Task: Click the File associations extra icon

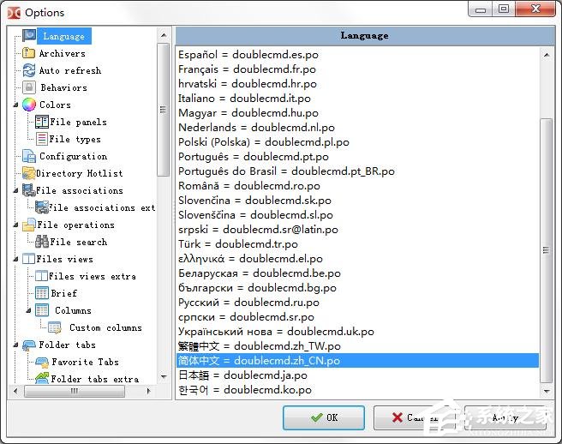Action: [x=42, y=207]
